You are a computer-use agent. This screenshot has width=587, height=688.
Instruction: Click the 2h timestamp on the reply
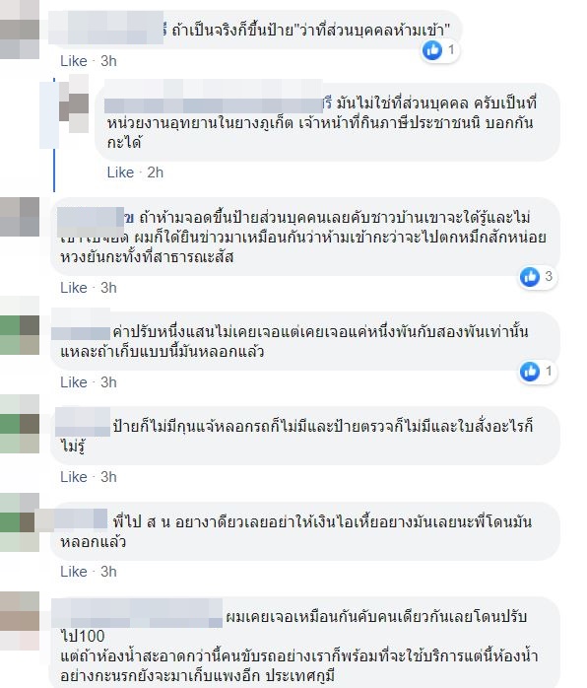(156, 172)
